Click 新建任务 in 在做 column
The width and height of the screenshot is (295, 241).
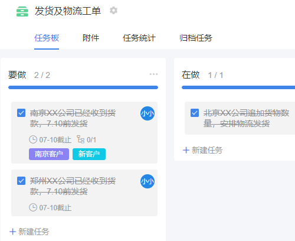pos(207,150)
